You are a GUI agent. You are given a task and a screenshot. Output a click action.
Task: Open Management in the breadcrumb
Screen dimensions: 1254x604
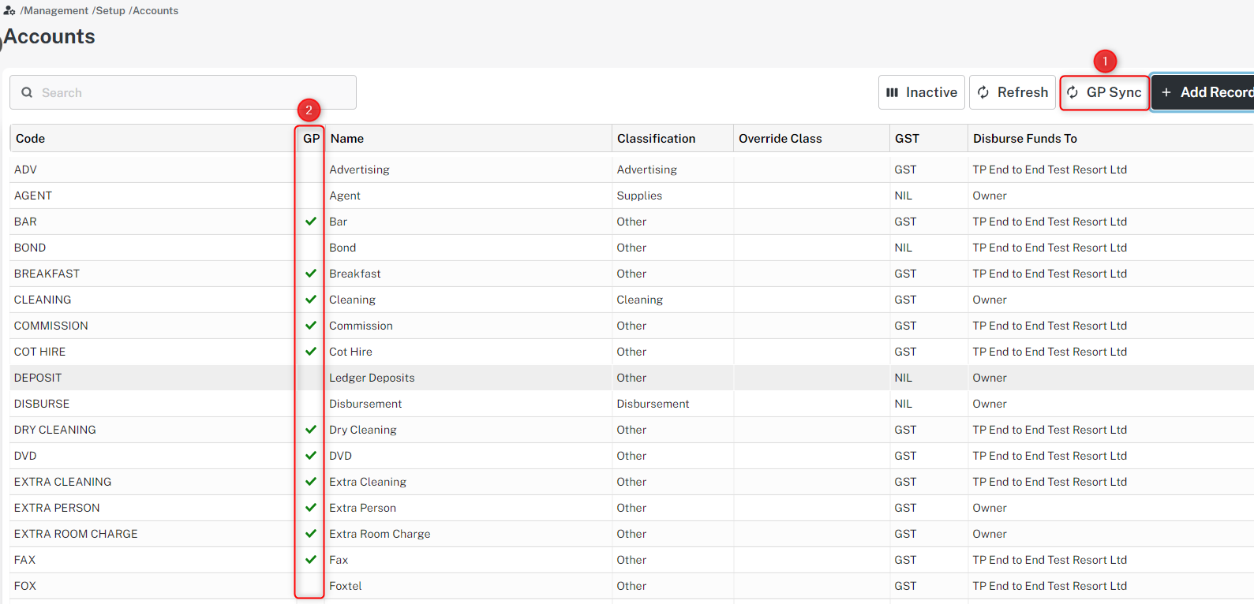(x=54, y=10)
